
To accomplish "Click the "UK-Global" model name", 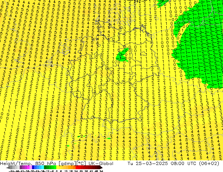I will coord(101,164).
